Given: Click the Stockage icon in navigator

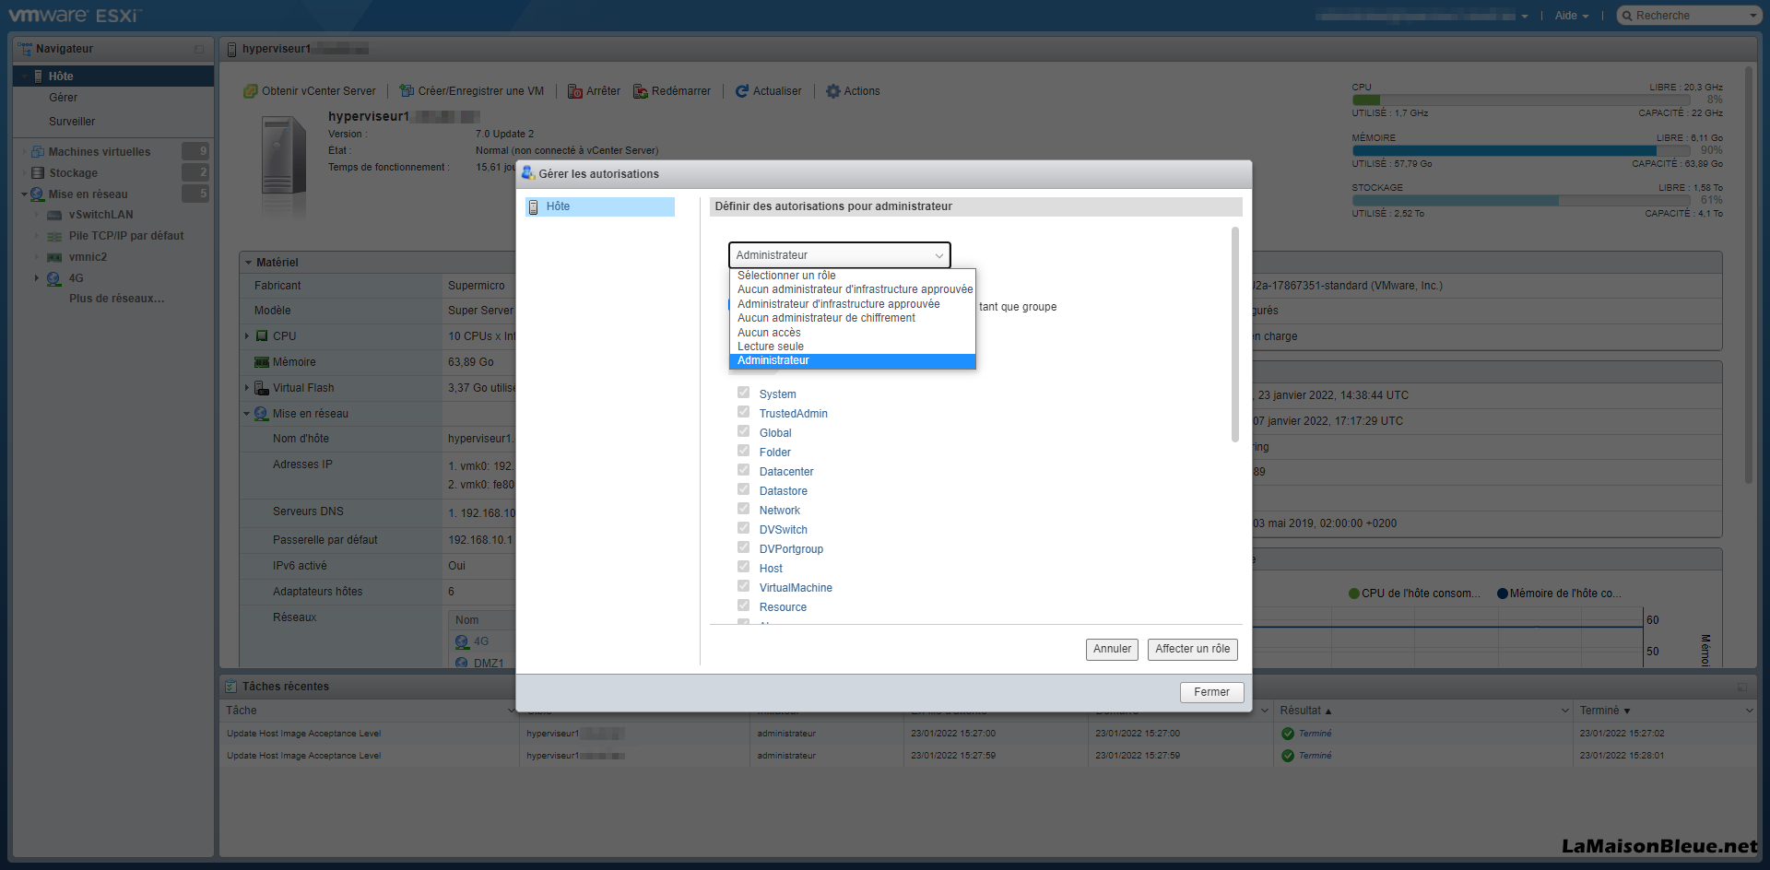Looking at the screenshot, I should click(x=38, y=173).
